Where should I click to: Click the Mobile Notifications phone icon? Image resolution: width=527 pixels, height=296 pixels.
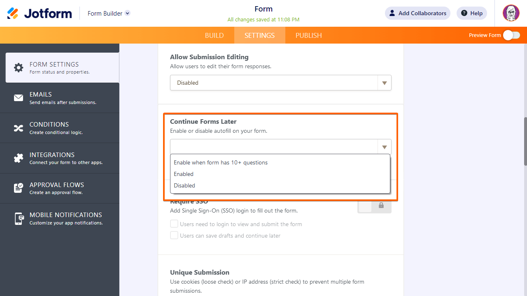(19, 218)
